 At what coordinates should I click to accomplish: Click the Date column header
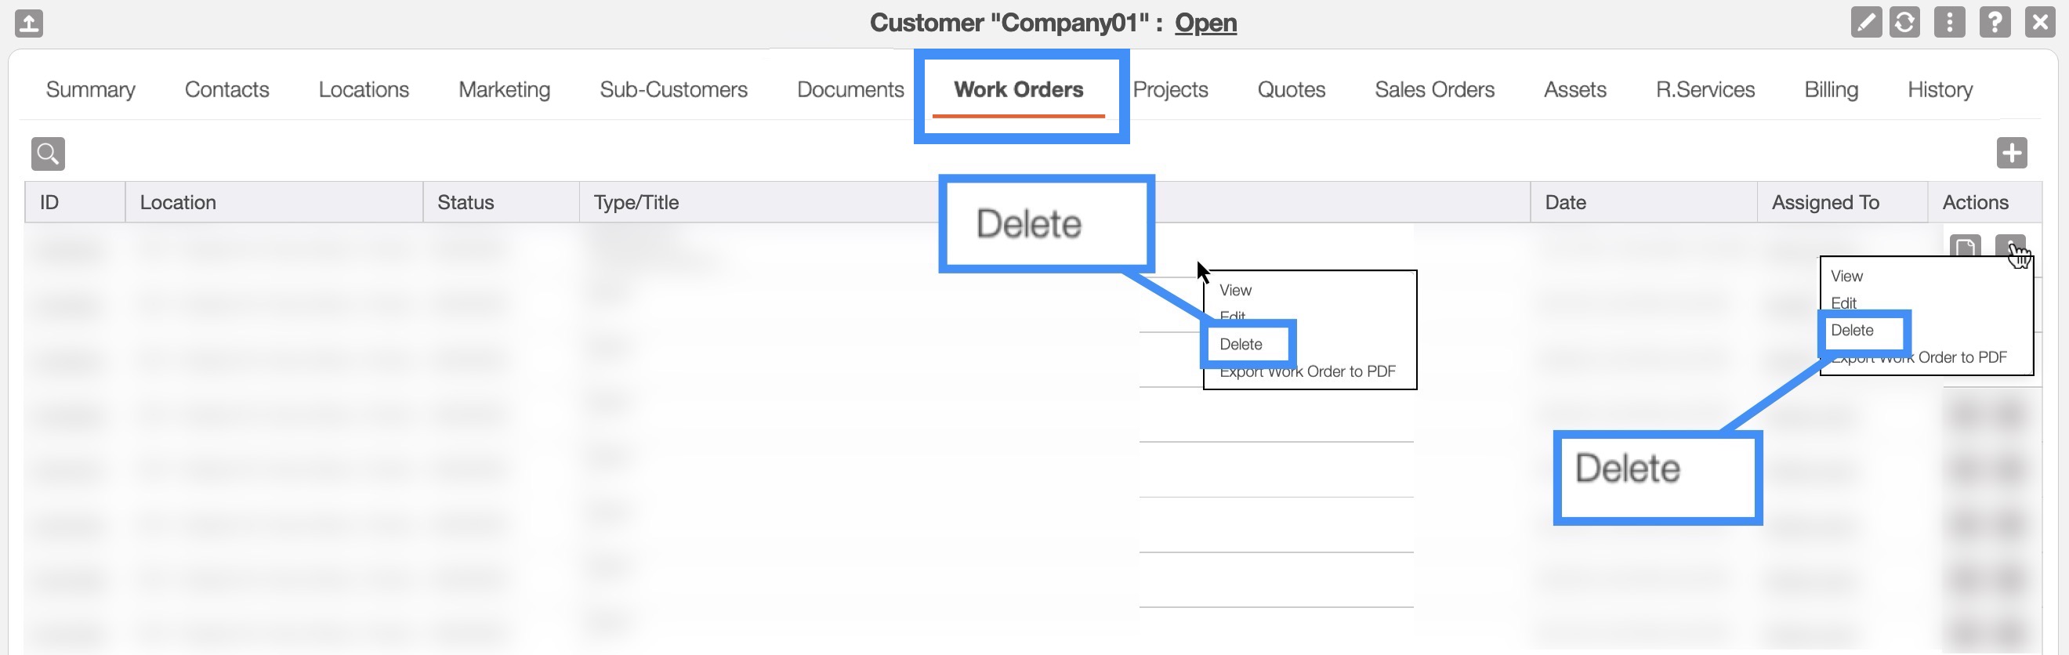1565,202
